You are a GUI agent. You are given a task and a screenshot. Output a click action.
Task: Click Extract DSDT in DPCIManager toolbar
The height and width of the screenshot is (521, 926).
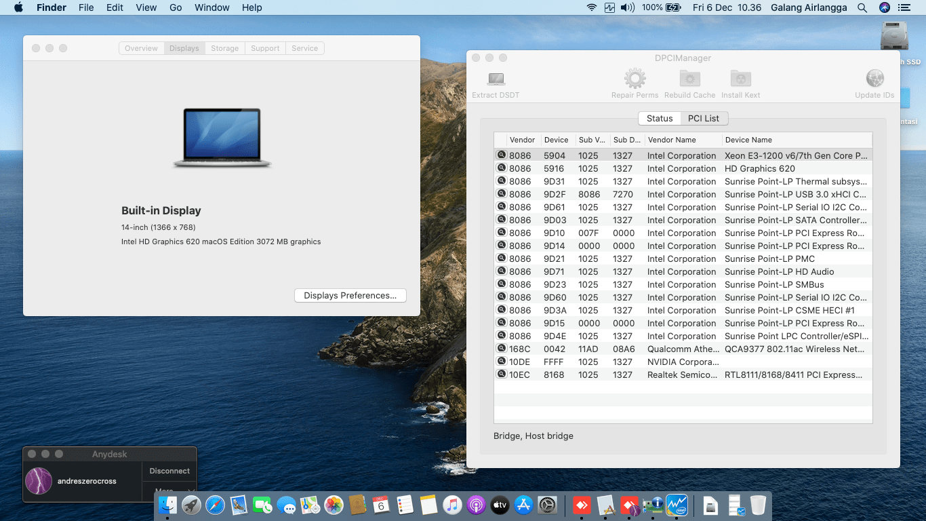pos(496,85)
